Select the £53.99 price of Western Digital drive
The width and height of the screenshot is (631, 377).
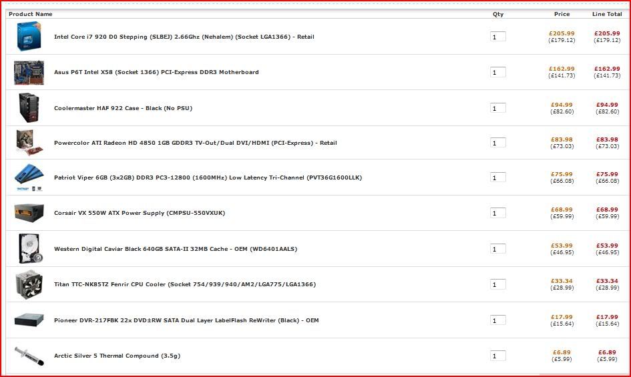[x=562, y=246]
